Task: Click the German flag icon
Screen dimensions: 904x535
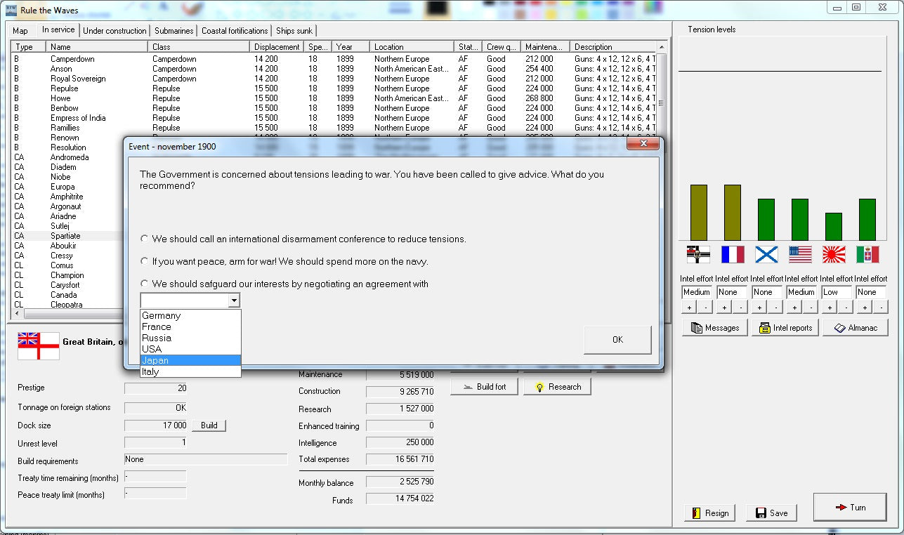Action: (698, 254)
